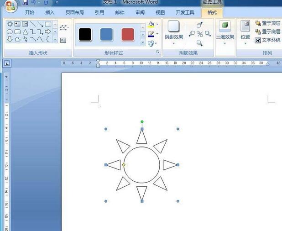The image size is (282, 231).
Task: Select the arc shape
Action: pyautogui.click(x=33, y=39)
